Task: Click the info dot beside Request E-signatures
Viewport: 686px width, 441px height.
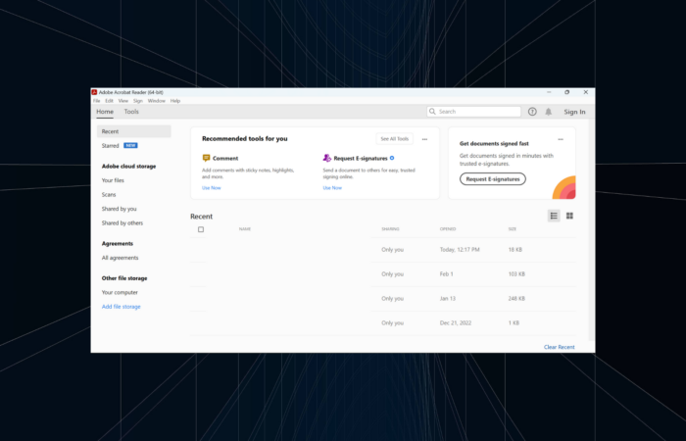Action: click(392, 158)
